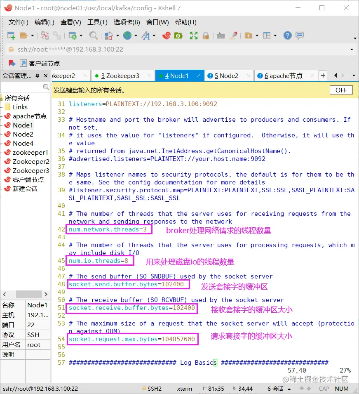Click session tree horizontal scrollbar right arrow
359x394 pixels.
46,294
